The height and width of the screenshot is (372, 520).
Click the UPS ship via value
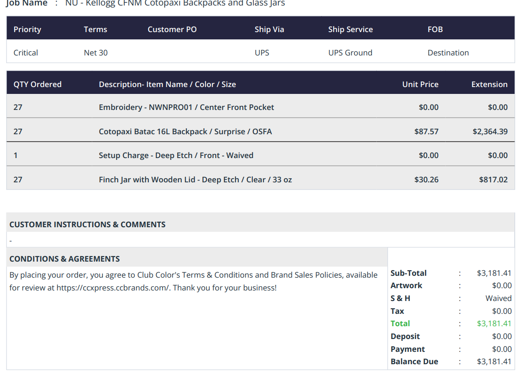262,53
